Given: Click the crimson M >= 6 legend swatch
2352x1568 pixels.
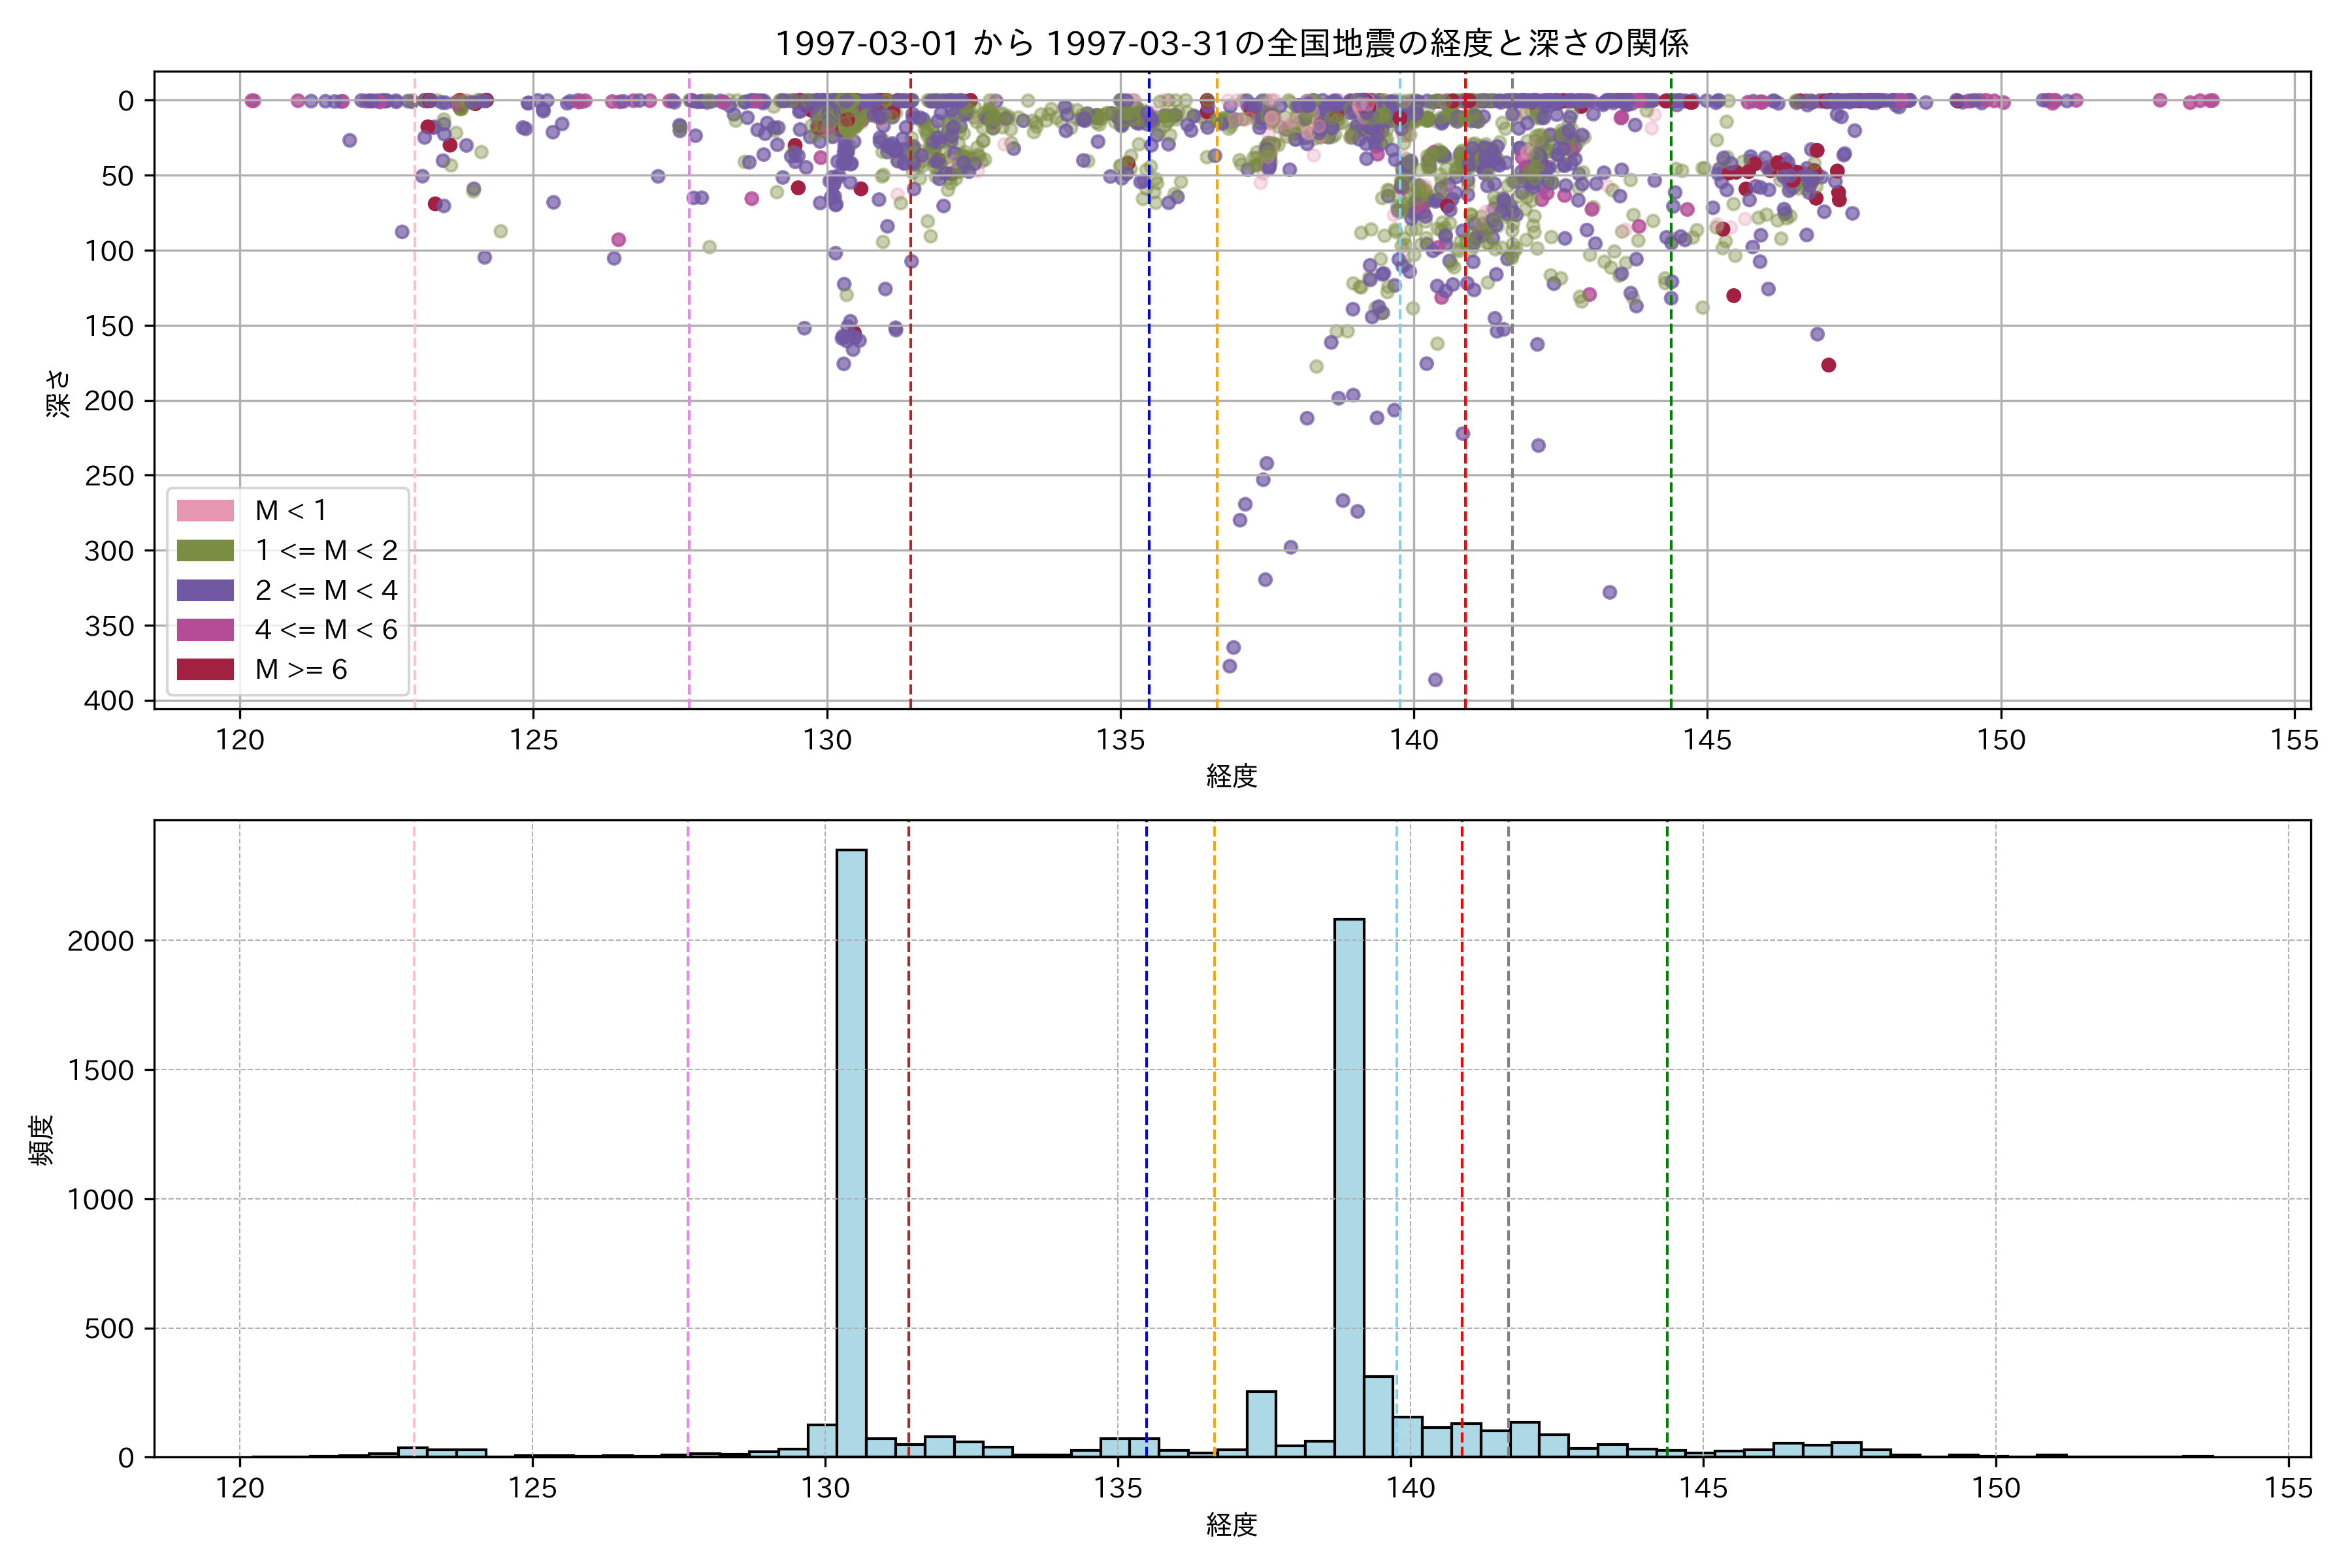Looking at the screenshot, I should pyautogui.click(x=205, y=669).
